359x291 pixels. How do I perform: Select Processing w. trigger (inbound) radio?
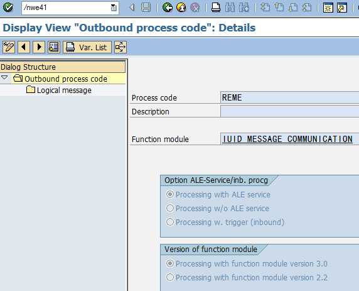click(x=170, y=222)
